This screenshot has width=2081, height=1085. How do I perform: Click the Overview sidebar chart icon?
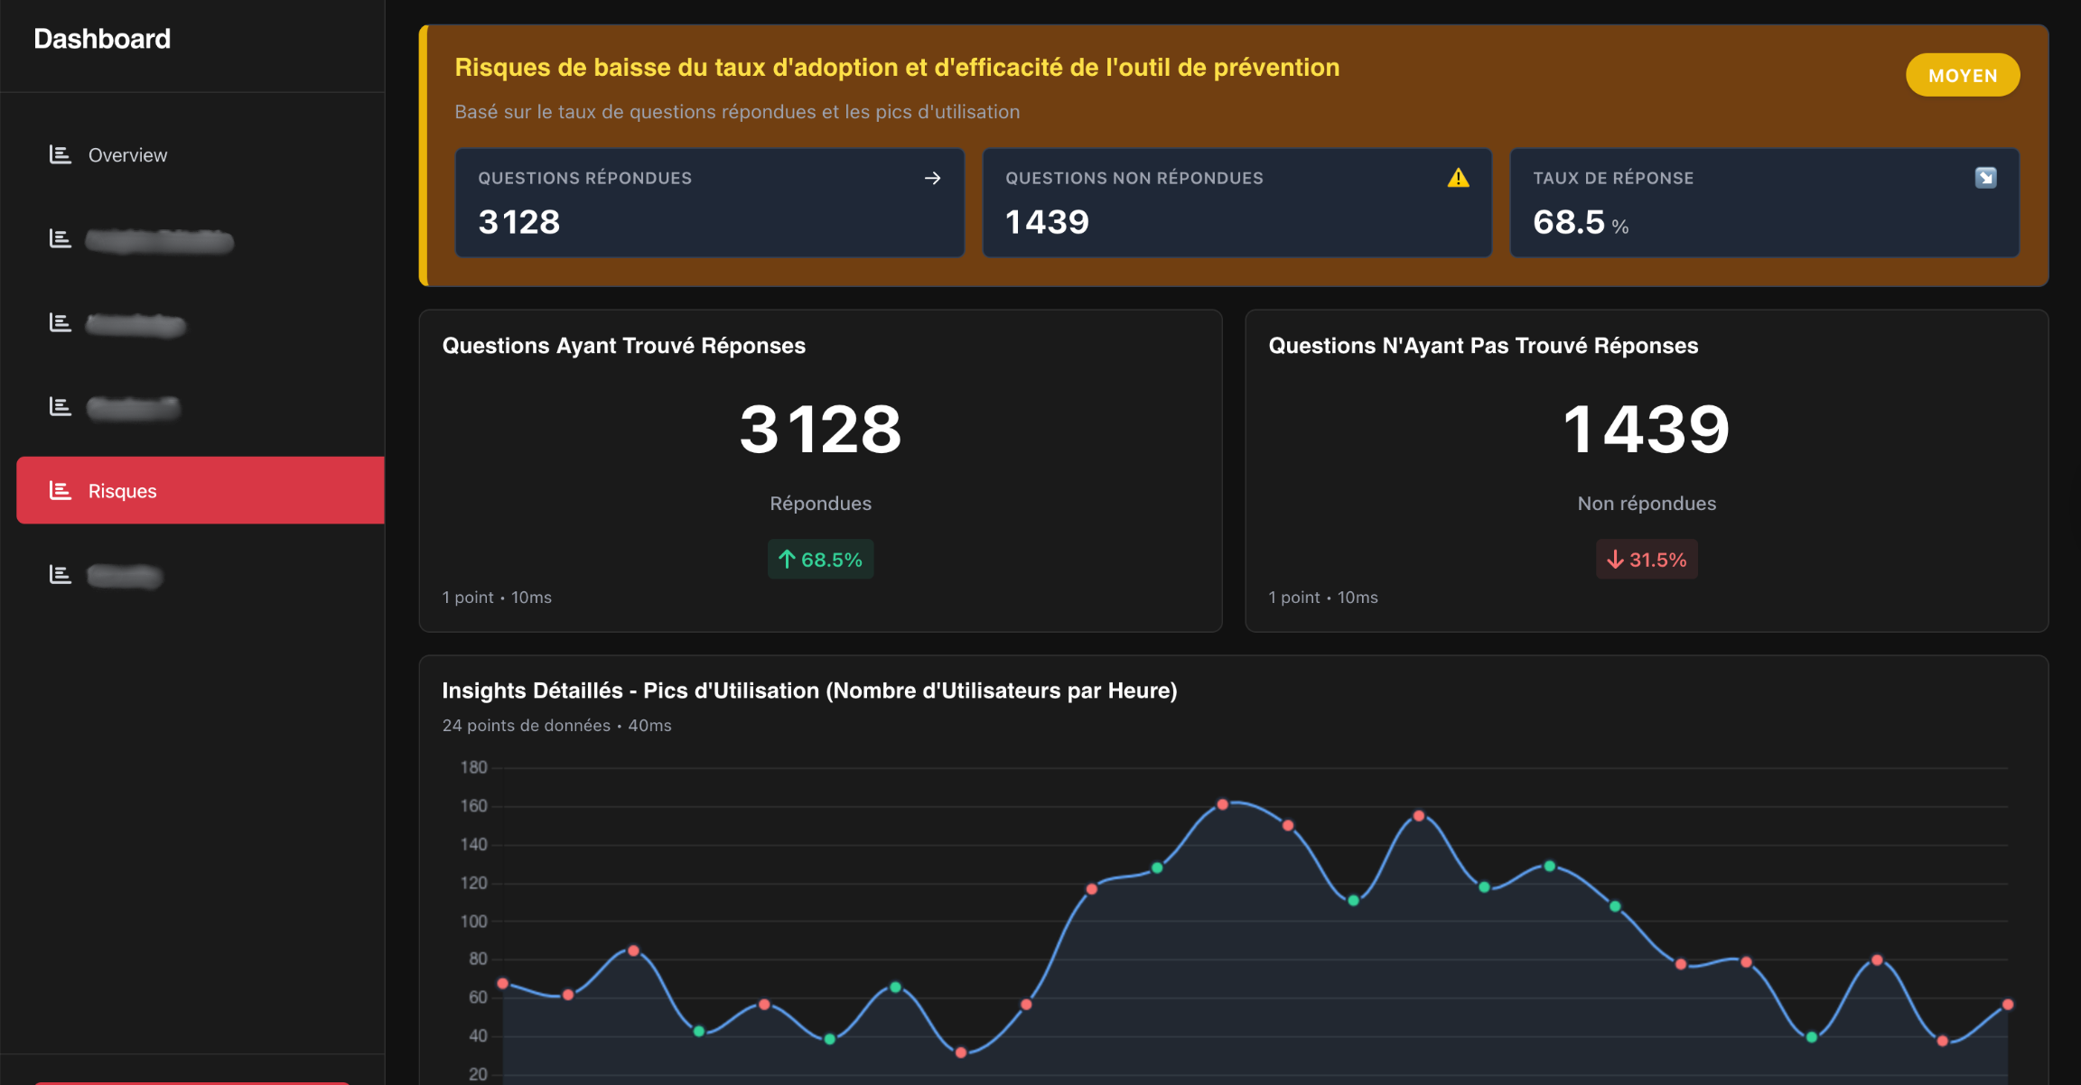click(60, 154)
